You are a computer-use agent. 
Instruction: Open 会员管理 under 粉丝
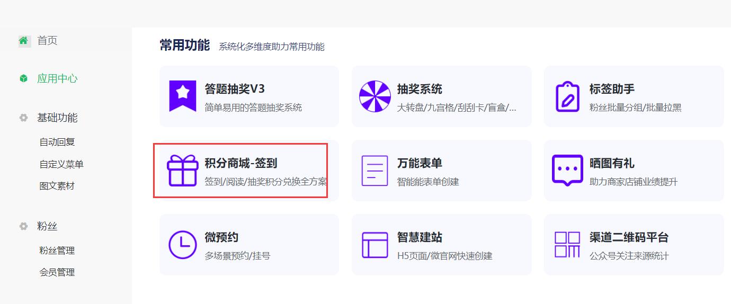57,272
